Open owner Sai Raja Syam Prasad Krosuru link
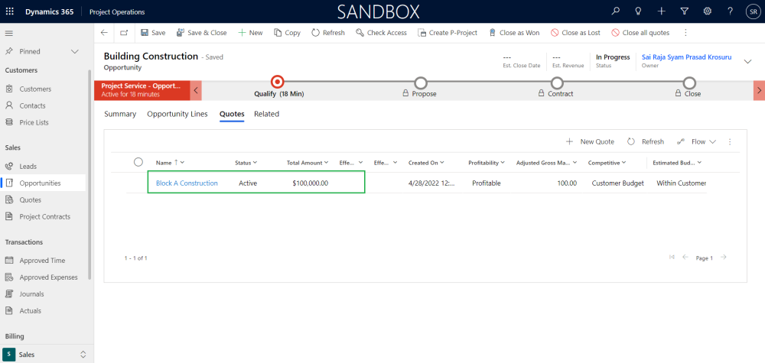The image size is (765, 363). coord(686,57)
